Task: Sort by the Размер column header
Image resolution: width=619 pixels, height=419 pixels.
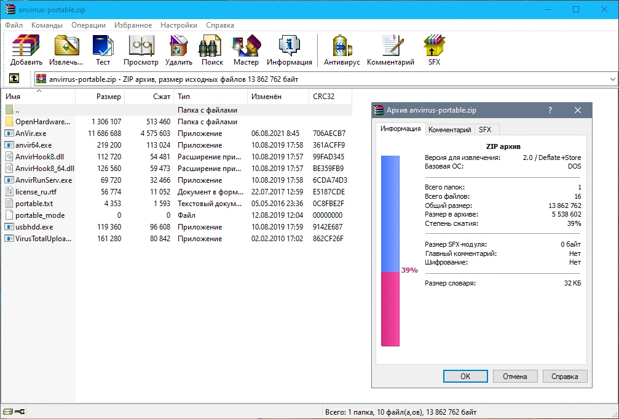Action: [x=100, y=97]
